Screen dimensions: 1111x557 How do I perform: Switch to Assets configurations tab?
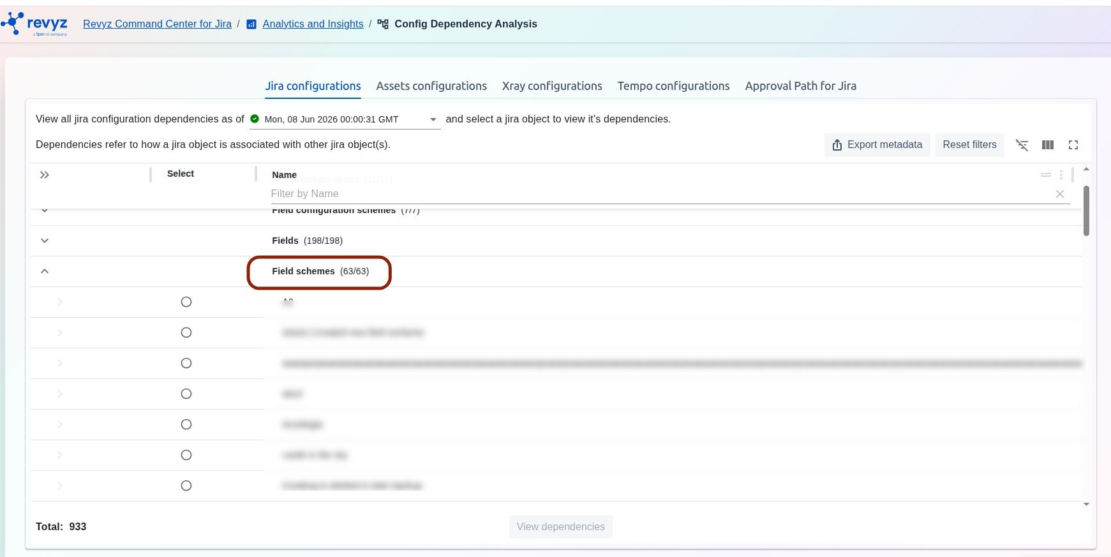click(431, 86)
